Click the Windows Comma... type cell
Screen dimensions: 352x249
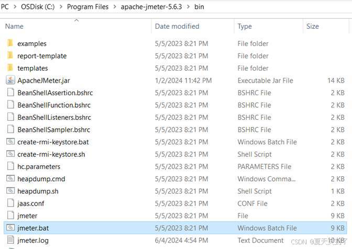(267, 179)
